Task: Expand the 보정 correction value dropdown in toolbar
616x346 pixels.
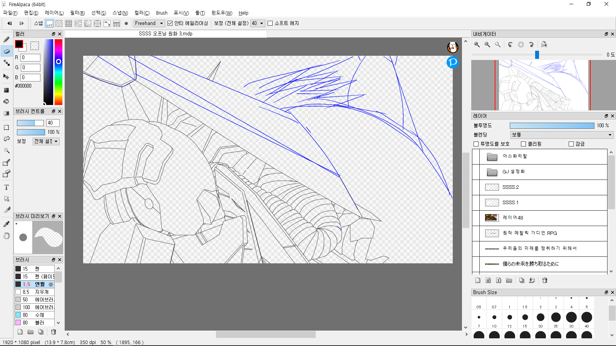Action: click(x=258, y=23)
